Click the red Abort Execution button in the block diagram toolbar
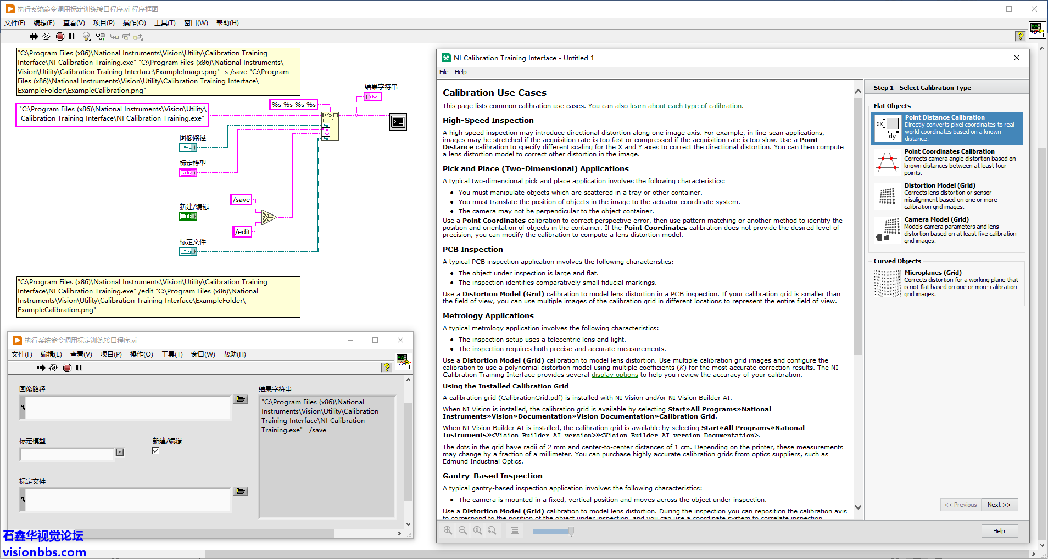The width and height of the screenshot is (1048, 559). pos(60,36)
